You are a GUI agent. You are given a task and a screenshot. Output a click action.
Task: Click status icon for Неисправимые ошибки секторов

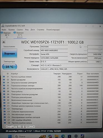[5, 117]
